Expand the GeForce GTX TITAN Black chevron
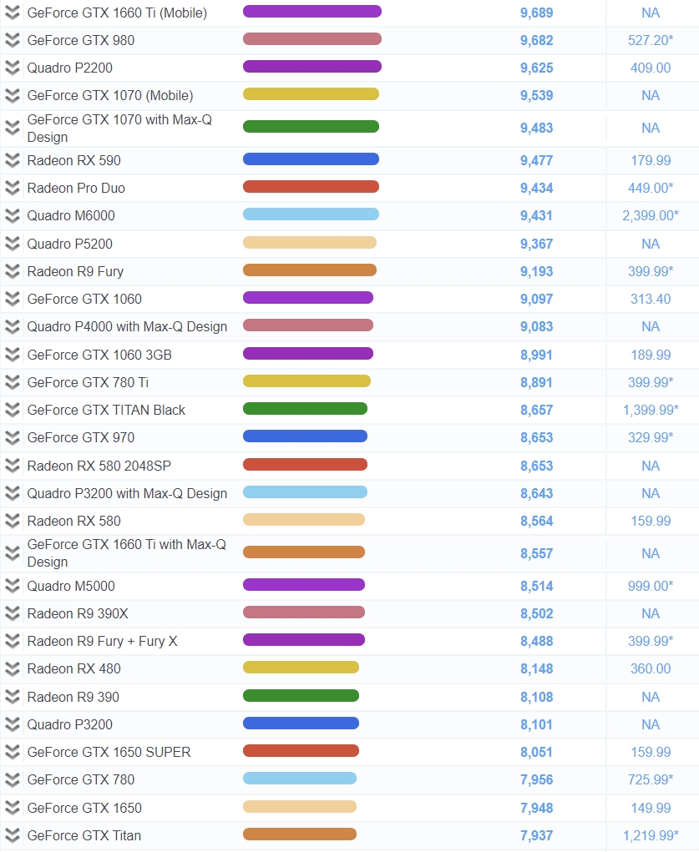699x852 pixels. click(12, 411)
